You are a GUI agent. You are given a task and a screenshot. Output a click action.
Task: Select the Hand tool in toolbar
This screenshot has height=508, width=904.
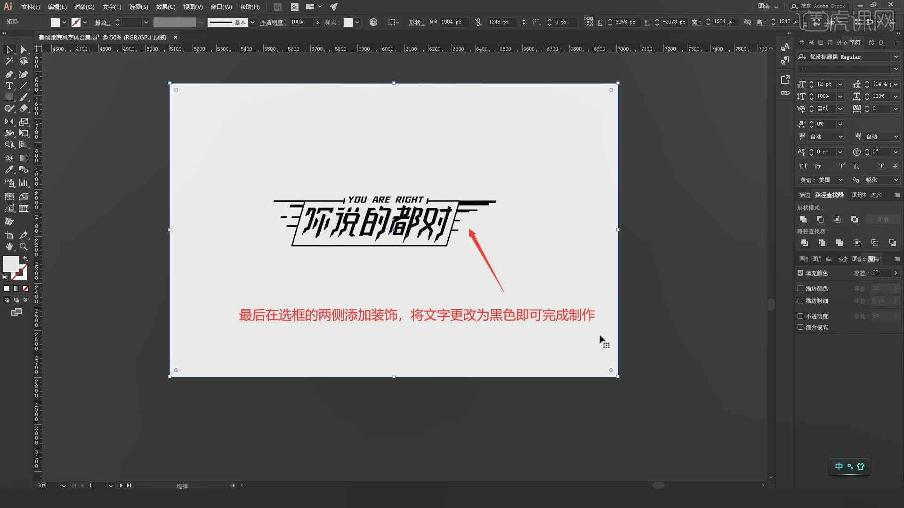click(9, 246)
